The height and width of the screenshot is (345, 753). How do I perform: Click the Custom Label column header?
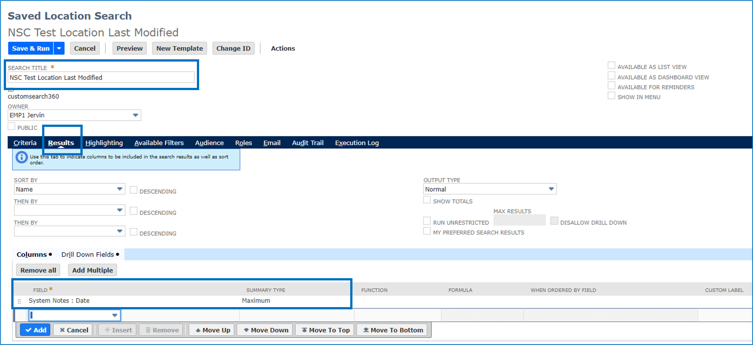724,290
